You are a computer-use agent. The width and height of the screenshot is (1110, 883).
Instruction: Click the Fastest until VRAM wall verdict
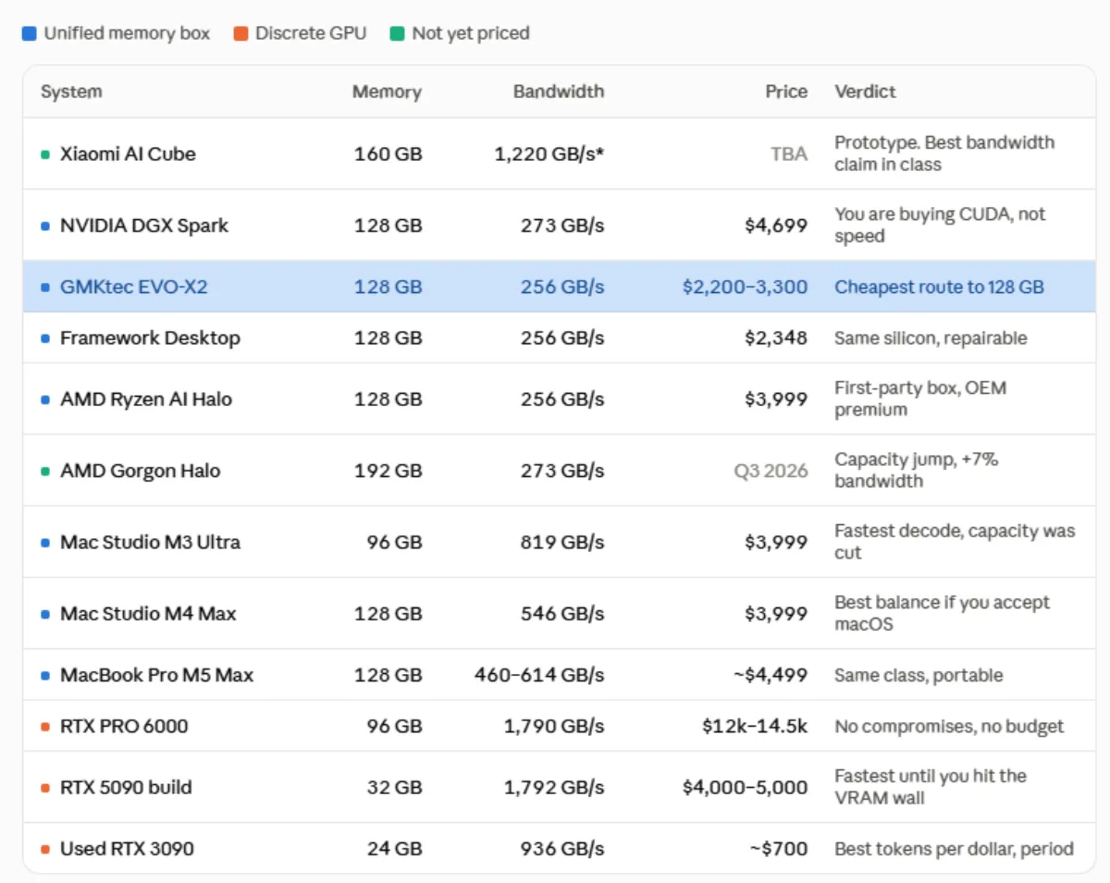click(x=931, y=788)
